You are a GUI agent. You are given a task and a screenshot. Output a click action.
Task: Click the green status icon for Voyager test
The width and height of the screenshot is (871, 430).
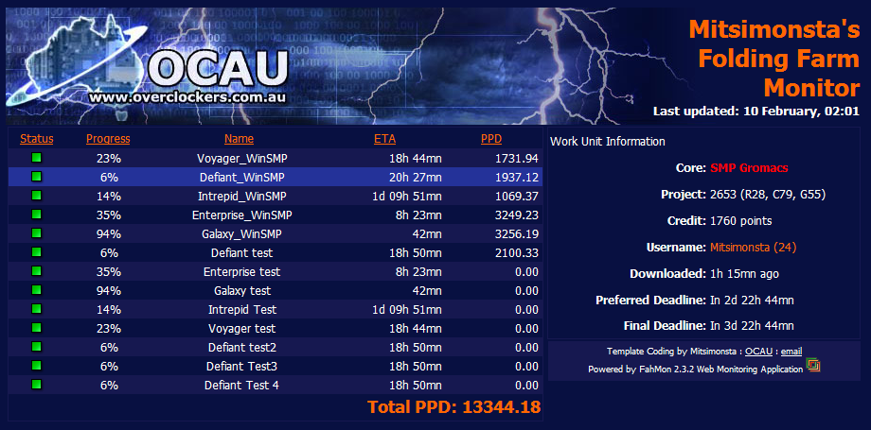coord(37,328)
